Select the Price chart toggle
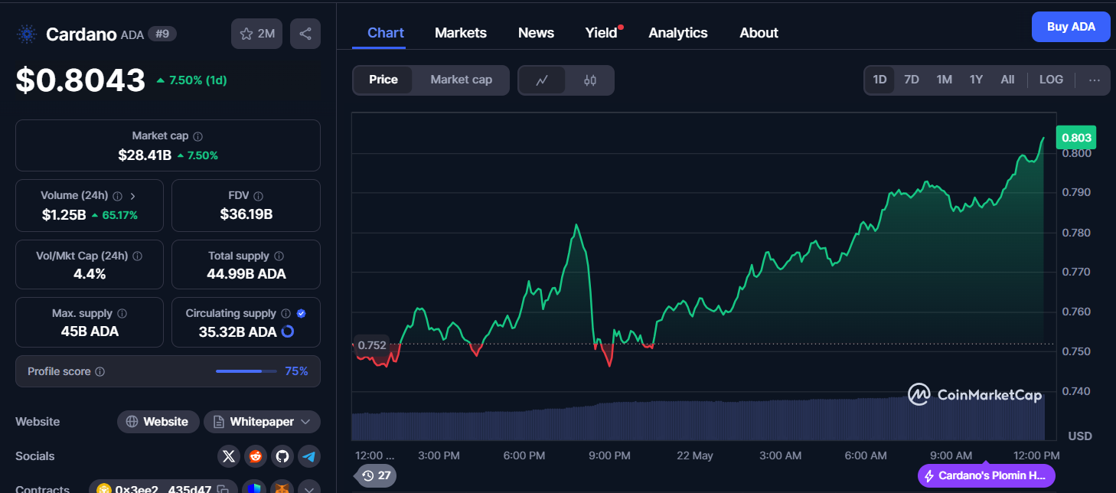Viewport: 1116px width, 493px height. pos(383,80)
